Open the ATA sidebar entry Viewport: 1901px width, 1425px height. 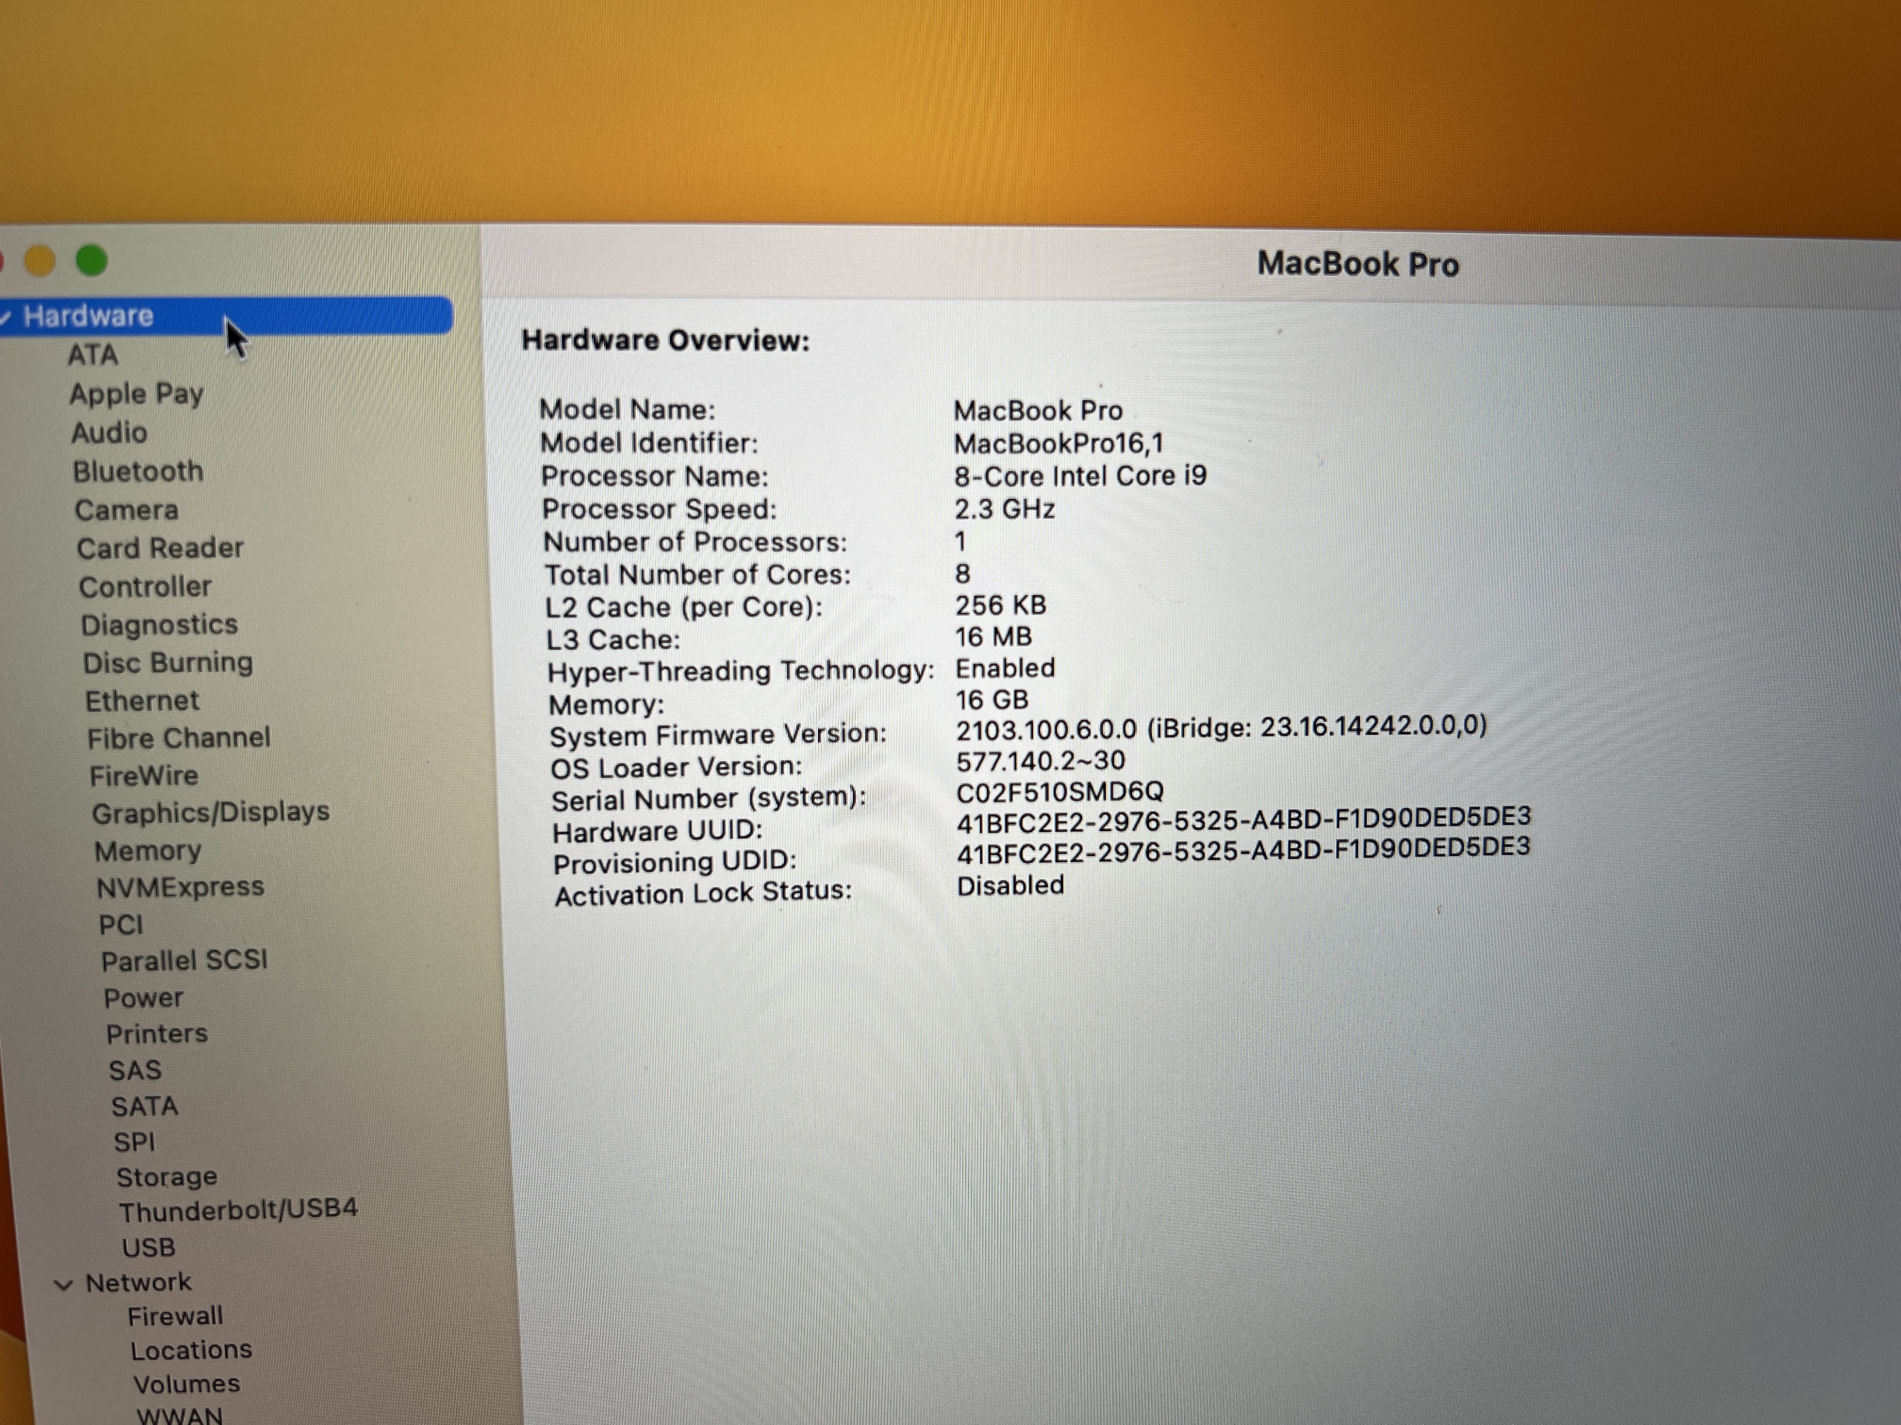pyautogui.click(x=93, y=355)
